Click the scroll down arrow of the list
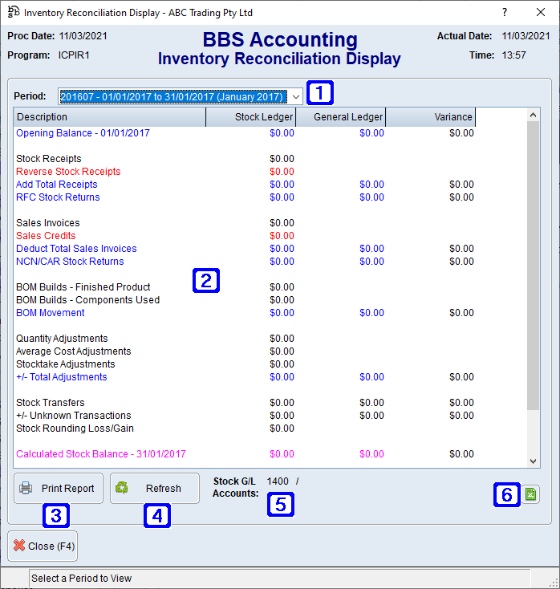 coord(533,461)
